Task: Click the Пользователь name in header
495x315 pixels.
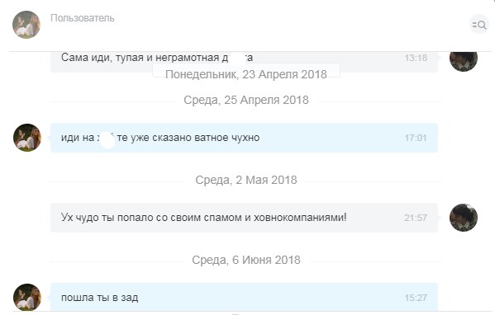Action: pyautogui.click(x=83, y=18)
